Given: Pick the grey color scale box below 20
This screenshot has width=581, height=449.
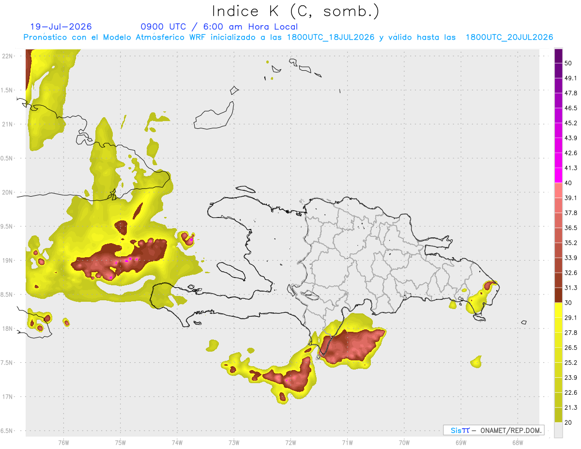Looking at the screenshot, I should pyautogui.click(x=559, y=430).
